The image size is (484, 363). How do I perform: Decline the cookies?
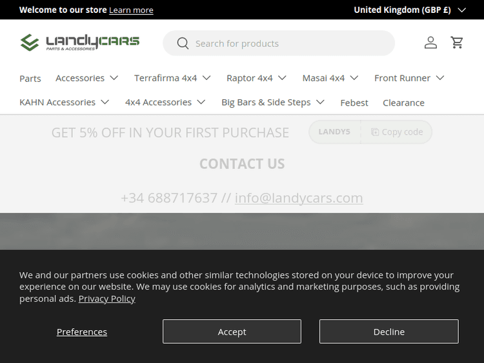pyautogui.click(x=388, y=331)
